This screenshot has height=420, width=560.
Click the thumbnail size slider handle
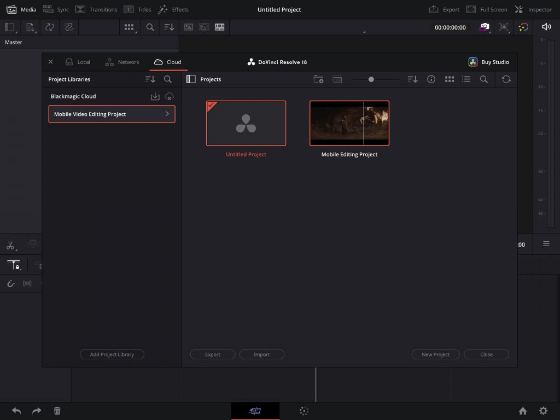tap(371, 79)
